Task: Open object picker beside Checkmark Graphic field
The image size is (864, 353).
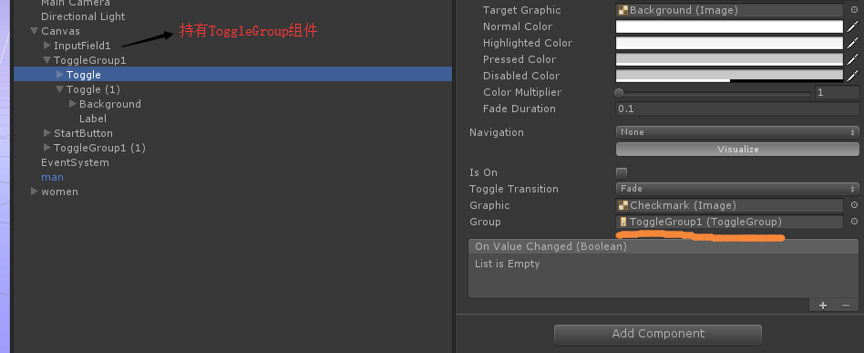Action: coord(854,205)
